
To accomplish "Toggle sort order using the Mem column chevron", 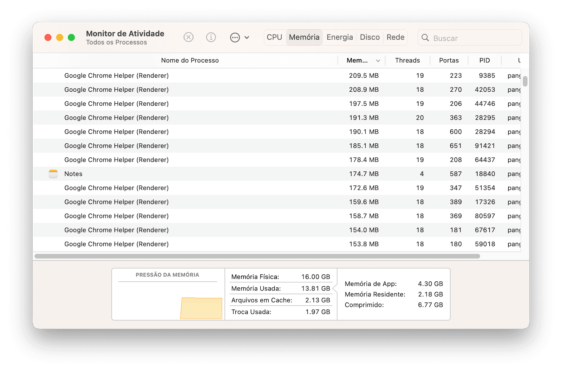I will [x=378, y=60].
